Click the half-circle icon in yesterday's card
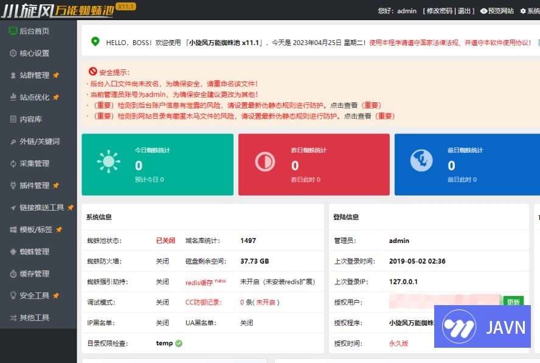This screenshot has width=540, height=363. pos(265,161)
